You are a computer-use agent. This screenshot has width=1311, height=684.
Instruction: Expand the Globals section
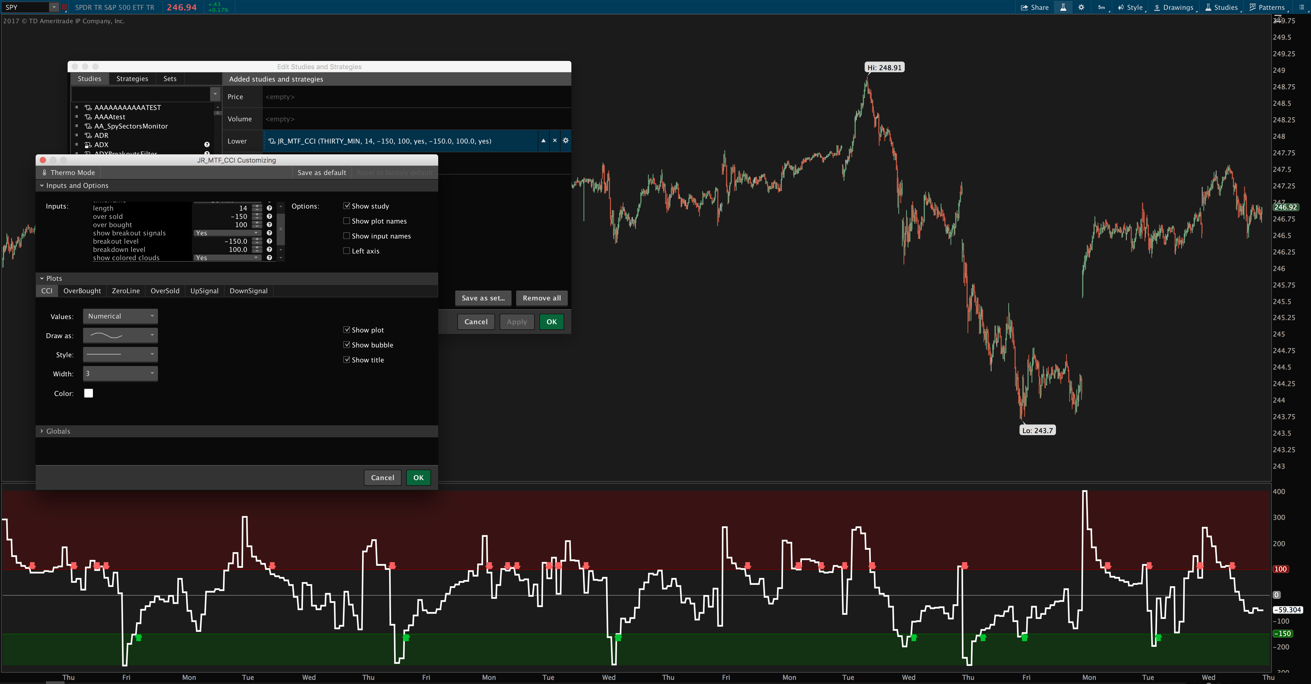[x=58, y=431]
